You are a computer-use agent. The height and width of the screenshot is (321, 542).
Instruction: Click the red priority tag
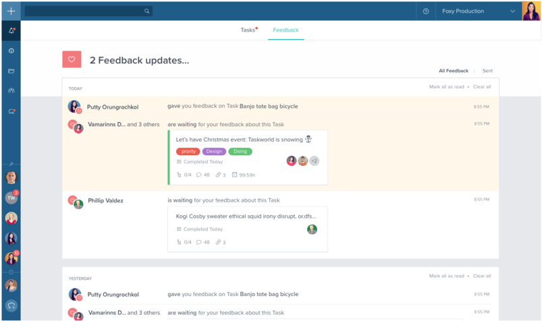point(188,151)
